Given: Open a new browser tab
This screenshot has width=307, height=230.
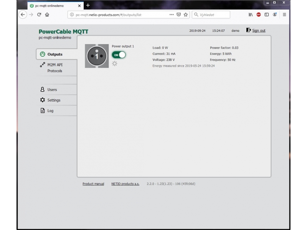Looking at the screenshot, I should coord(88,5).
